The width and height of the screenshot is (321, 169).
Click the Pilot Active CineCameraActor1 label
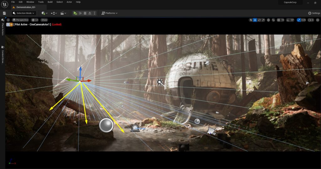(x=32, y=24)
